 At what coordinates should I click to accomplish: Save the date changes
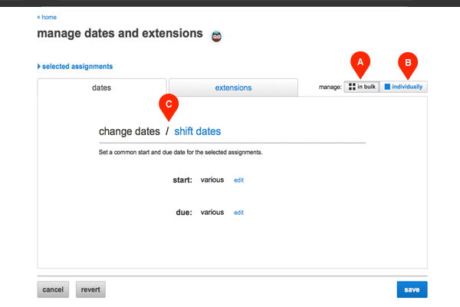click(412, 289)
